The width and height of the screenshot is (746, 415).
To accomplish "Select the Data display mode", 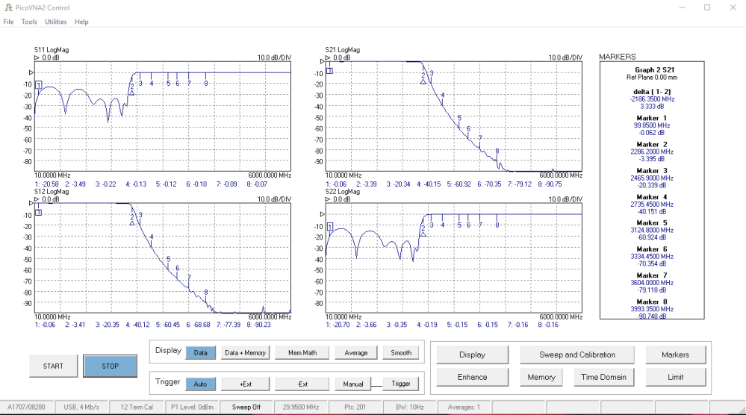I will click(x=200, y=352).
